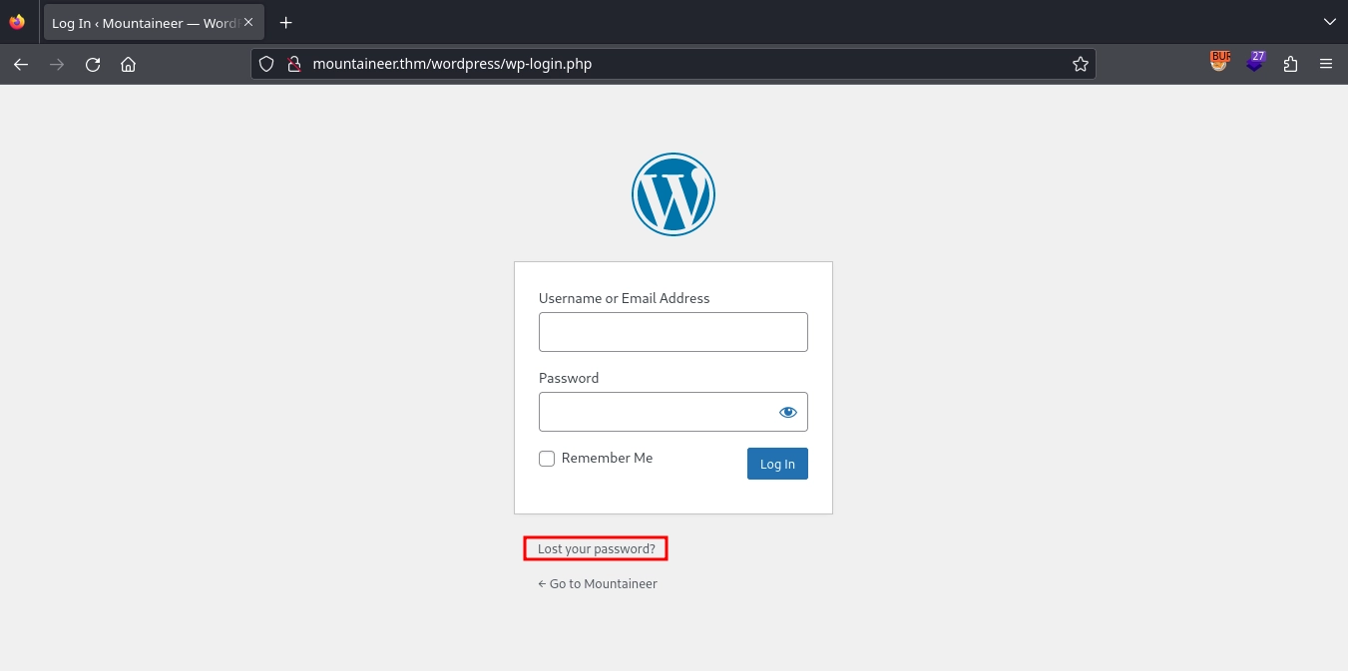Open the insecure connection padlock info
The width and height of the screenshot is (1348, 671).
[293, 64]
